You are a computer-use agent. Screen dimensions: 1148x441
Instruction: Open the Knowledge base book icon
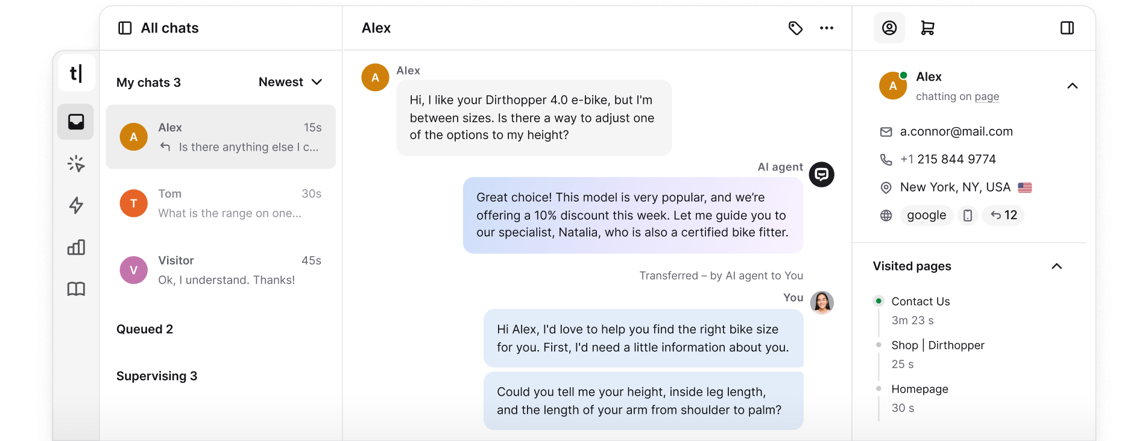coord(76,289)
